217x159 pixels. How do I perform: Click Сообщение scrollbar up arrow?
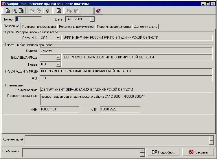click(x=143, y=150)
